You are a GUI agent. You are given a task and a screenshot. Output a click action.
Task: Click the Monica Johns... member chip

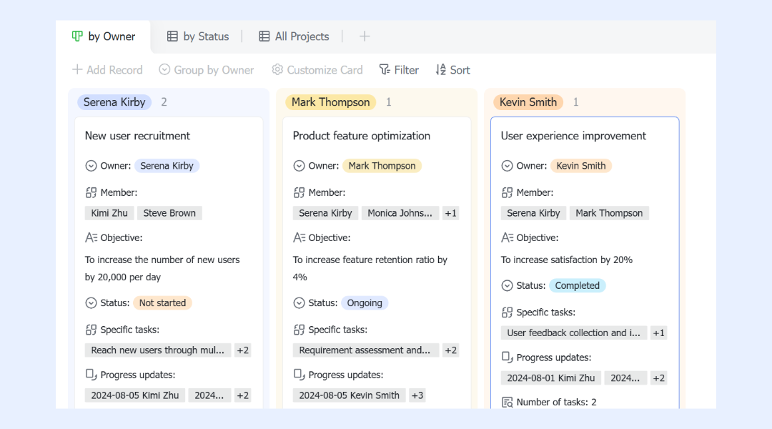(400, 213)
